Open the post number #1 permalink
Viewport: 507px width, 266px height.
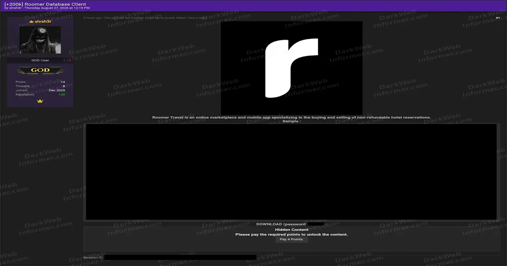(x=498, y=18)
